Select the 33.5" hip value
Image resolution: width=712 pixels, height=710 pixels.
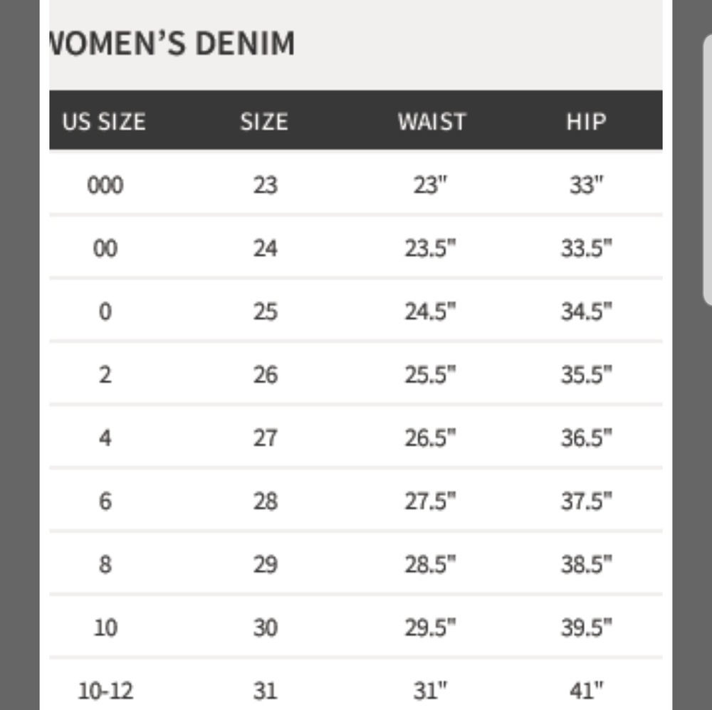(x=586, y=249)
